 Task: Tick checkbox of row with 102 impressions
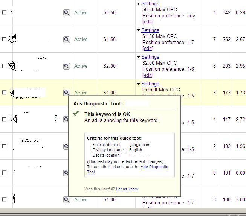click(x=4, y=146)
